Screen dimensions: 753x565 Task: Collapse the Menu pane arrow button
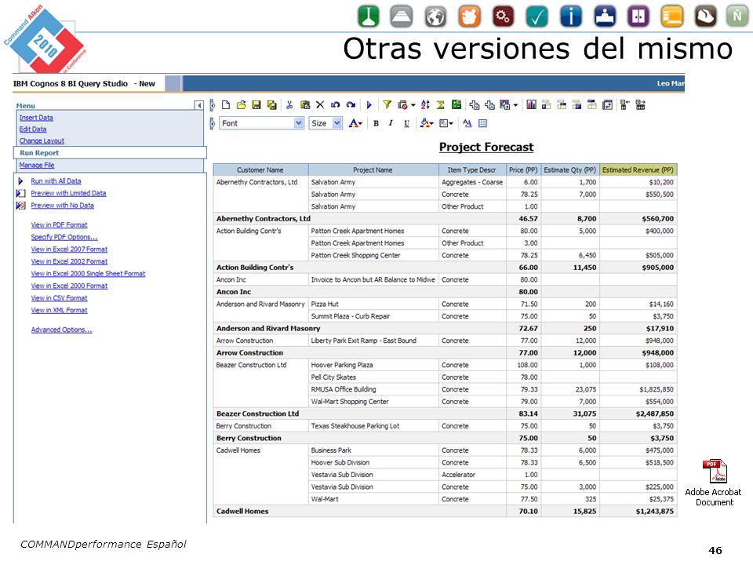pyautogui.click(x=198, y=105)
